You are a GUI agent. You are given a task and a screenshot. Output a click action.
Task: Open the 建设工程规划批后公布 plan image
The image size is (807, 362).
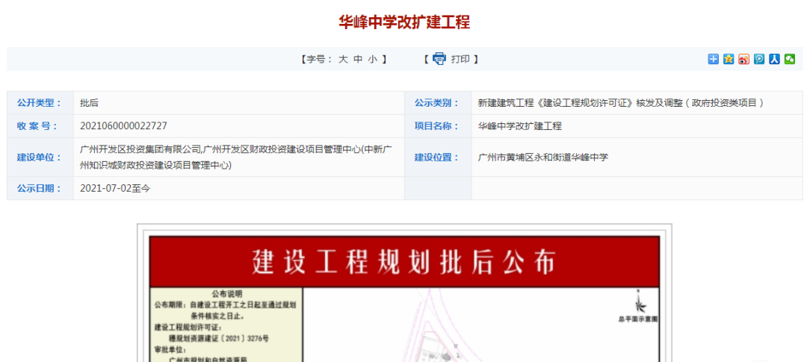coord(404,293)
